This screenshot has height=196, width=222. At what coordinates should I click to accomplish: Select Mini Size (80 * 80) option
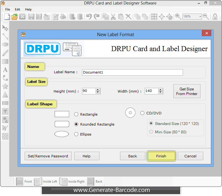click(151, 132)
